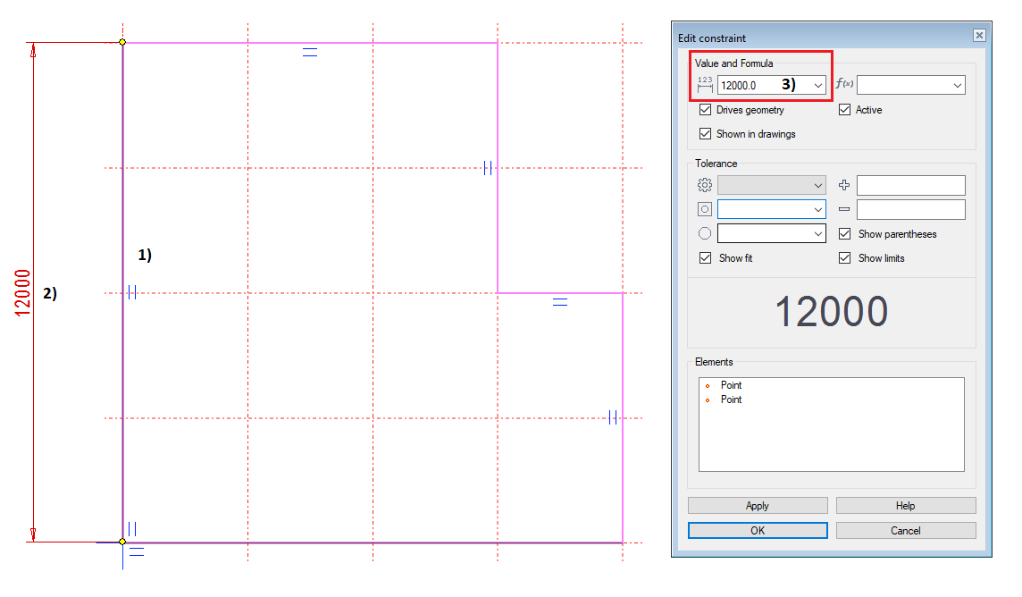Viewport: 1022px width, 597px height.
Task: Select the first Point in Elements list
Action: (731, 385)
